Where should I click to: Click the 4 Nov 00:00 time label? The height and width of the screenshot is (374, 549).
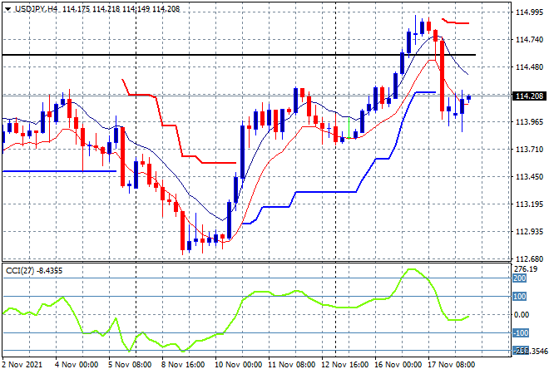pyautogui.click(x=77, y=365)
